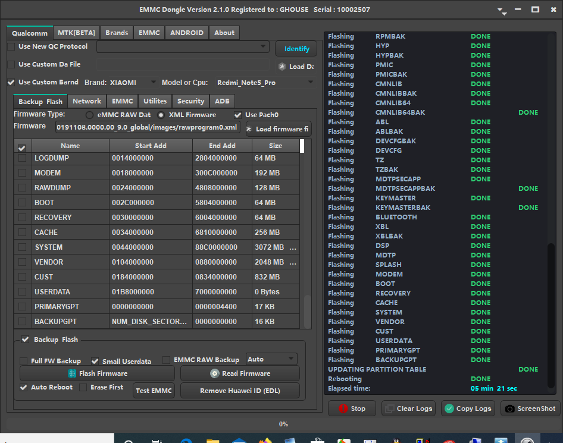Click the Flash Firmware chip icon
Viewport: 563px width, 443px height.
pos(72,373)
